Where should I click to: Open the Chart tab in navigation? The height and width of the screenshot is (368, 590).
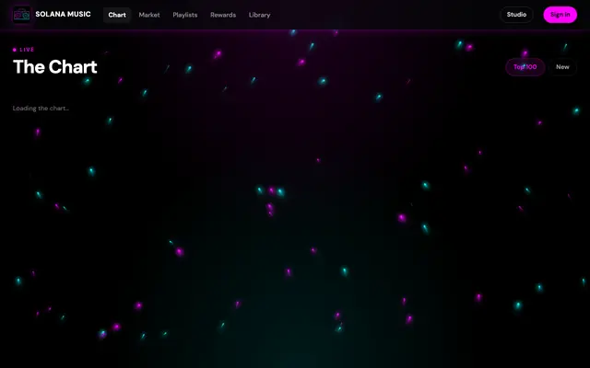pos(117,15)
